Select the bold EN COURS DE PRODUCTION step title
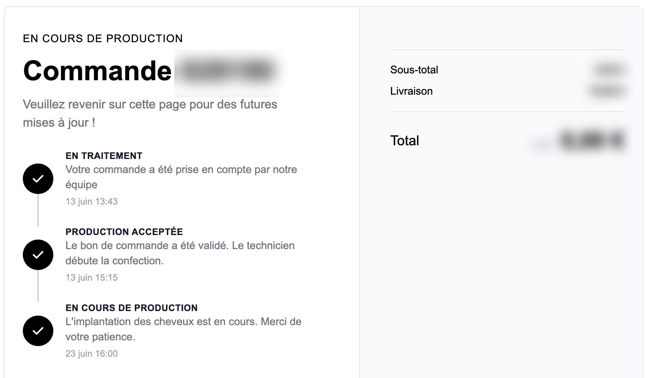 (x=131, y=308)
